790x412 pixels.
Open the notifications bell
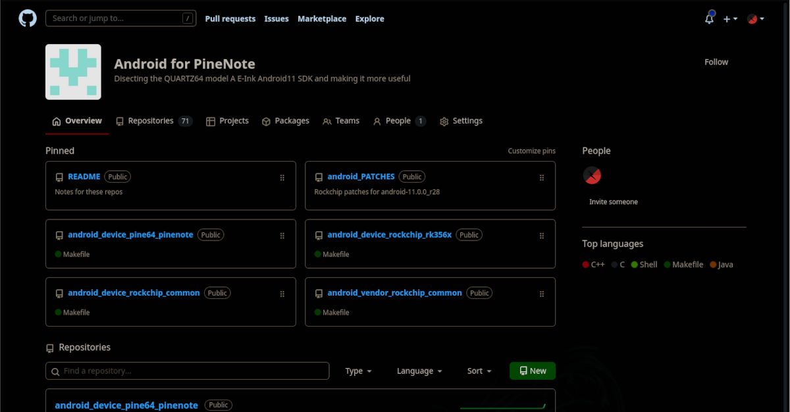click(709, 18)
